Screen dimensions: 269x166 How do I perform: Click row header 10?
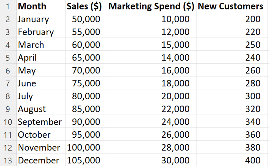[8, 121]
